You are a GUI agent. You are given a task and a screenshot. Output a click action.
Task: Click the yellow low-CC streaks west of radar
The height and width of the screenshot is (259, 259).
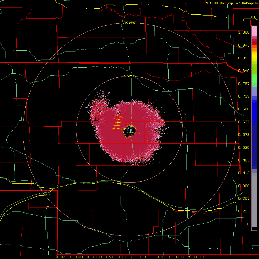click(x=117, y=123)
